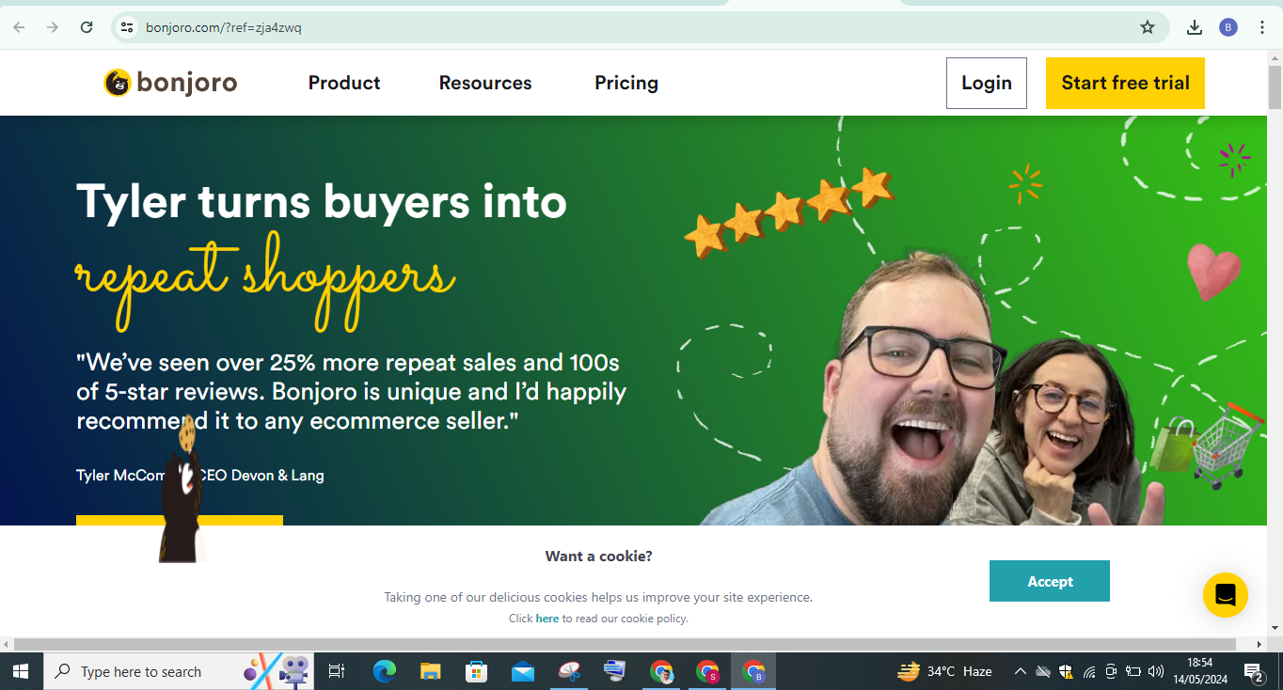The image size is (1283, 690).
Task: Open the cookie policy 'here' link
Action: click(x=547, y=619)
